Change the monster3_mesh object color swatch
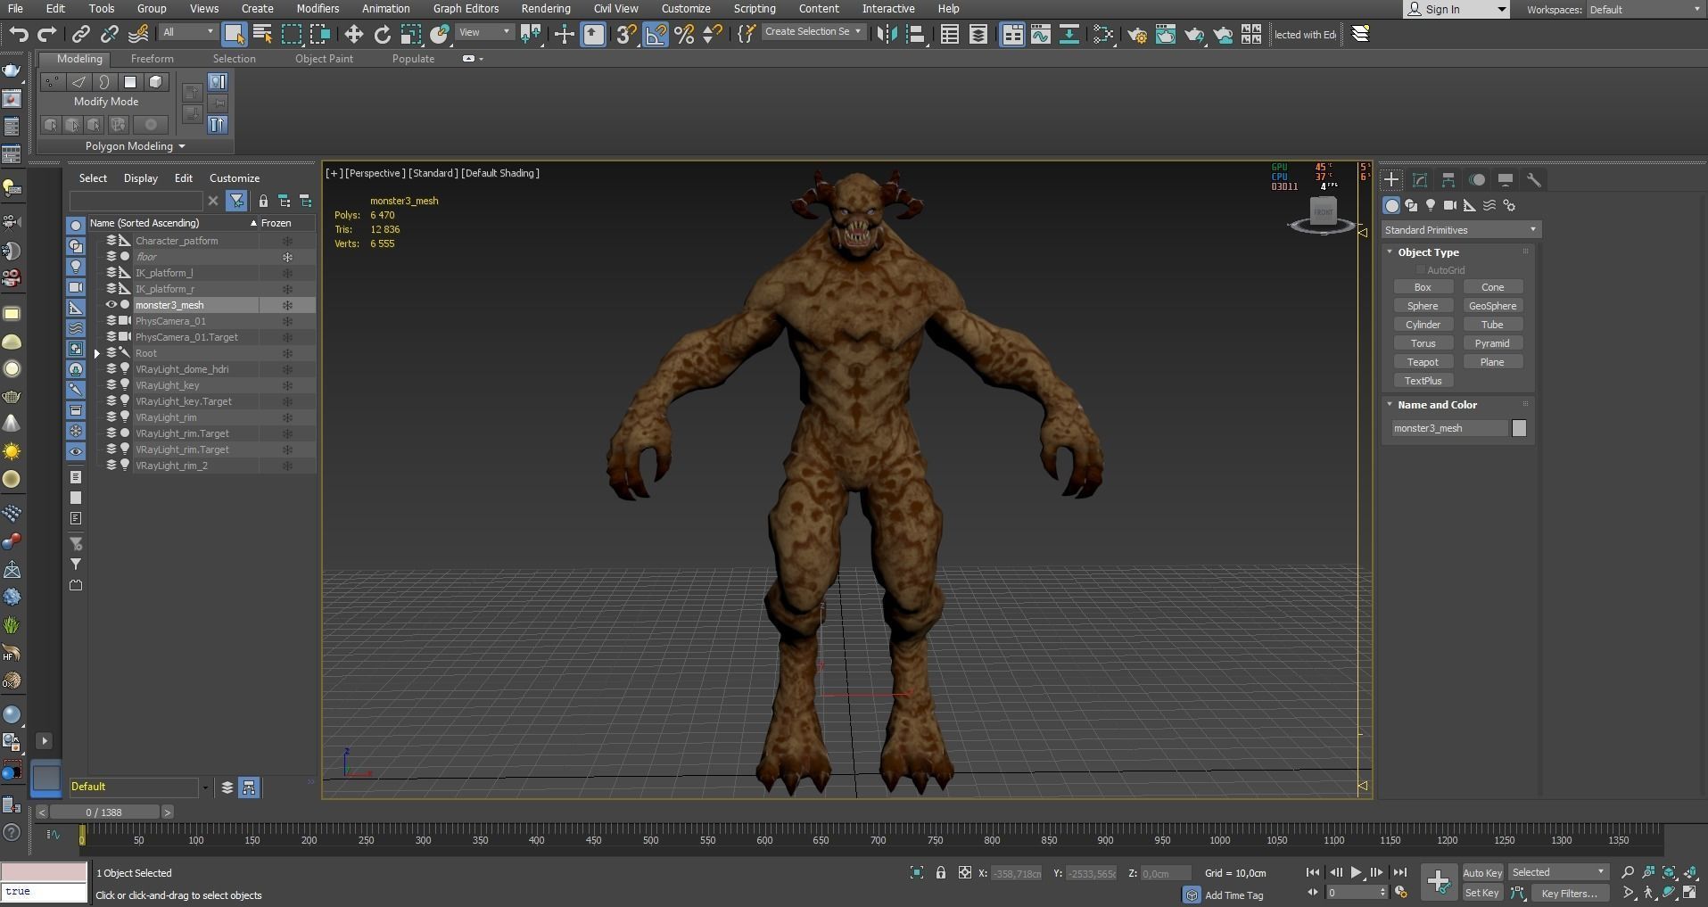 (1519, 429)
